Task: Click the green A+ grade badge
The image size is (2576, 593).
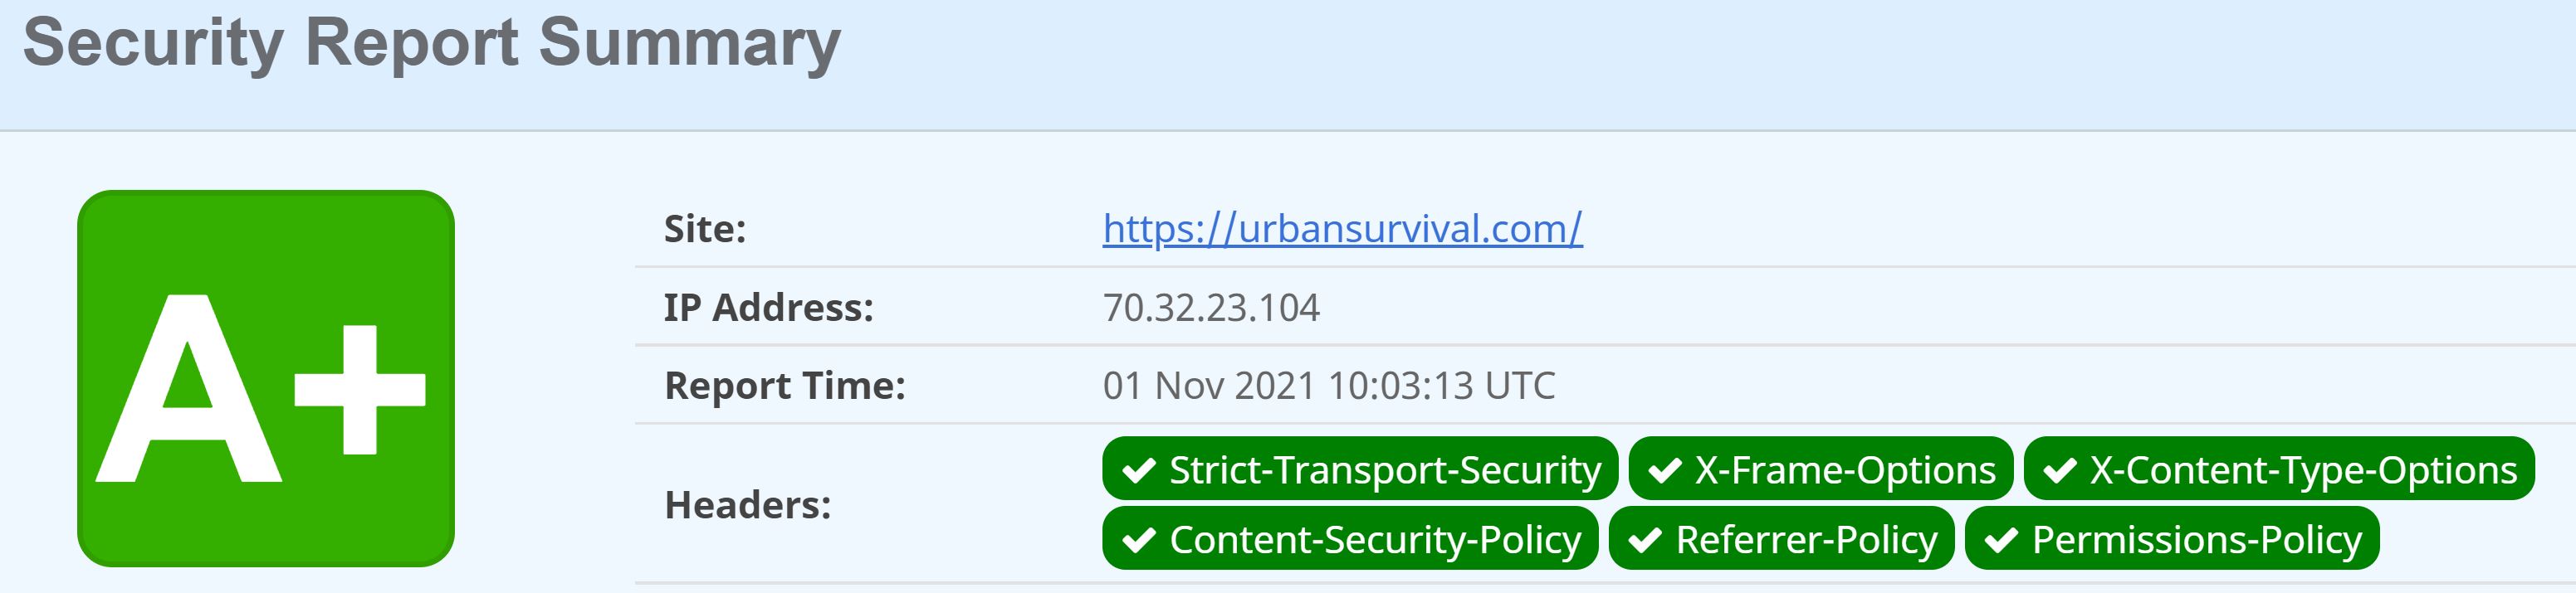Action: tap(266, 378)
